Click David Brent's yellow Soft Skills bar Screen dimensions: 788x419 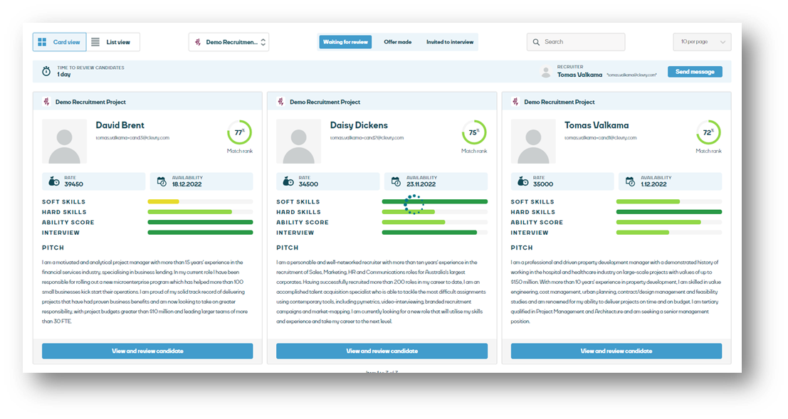(x=163, y=201)
